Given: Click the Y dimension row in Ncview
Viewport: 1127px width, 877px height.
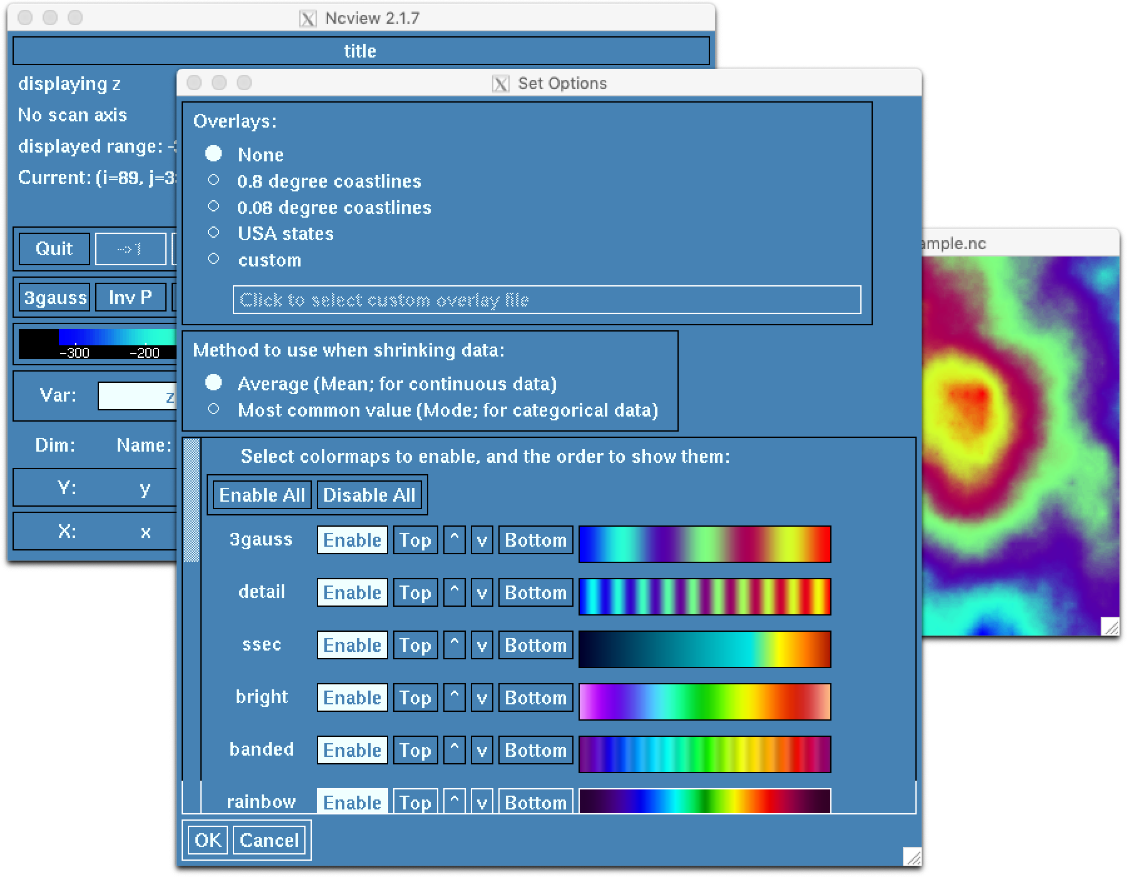Looking at the screenshot, I should [x=95, y=488].
